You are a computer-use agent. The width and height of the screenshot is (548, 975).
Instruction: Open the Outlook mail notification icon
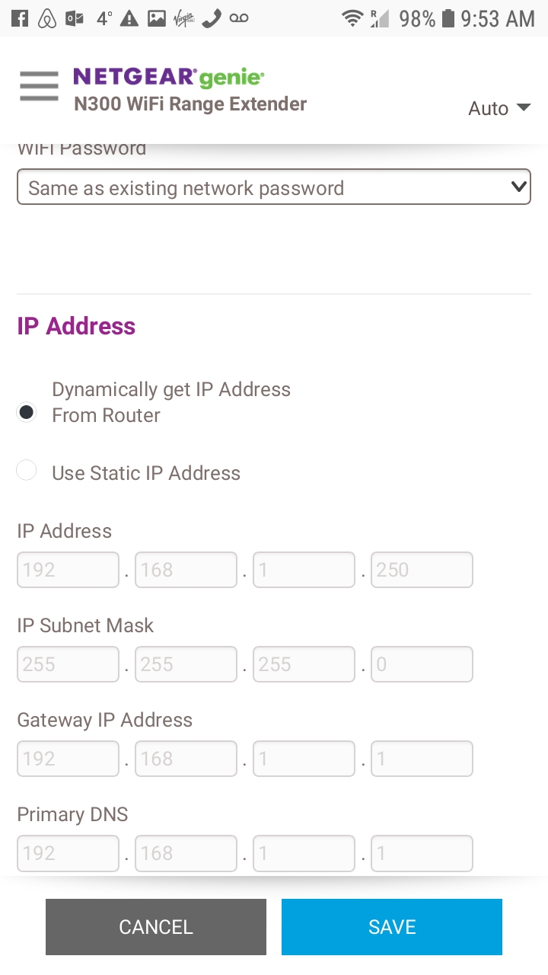click(x=73, y=17)
